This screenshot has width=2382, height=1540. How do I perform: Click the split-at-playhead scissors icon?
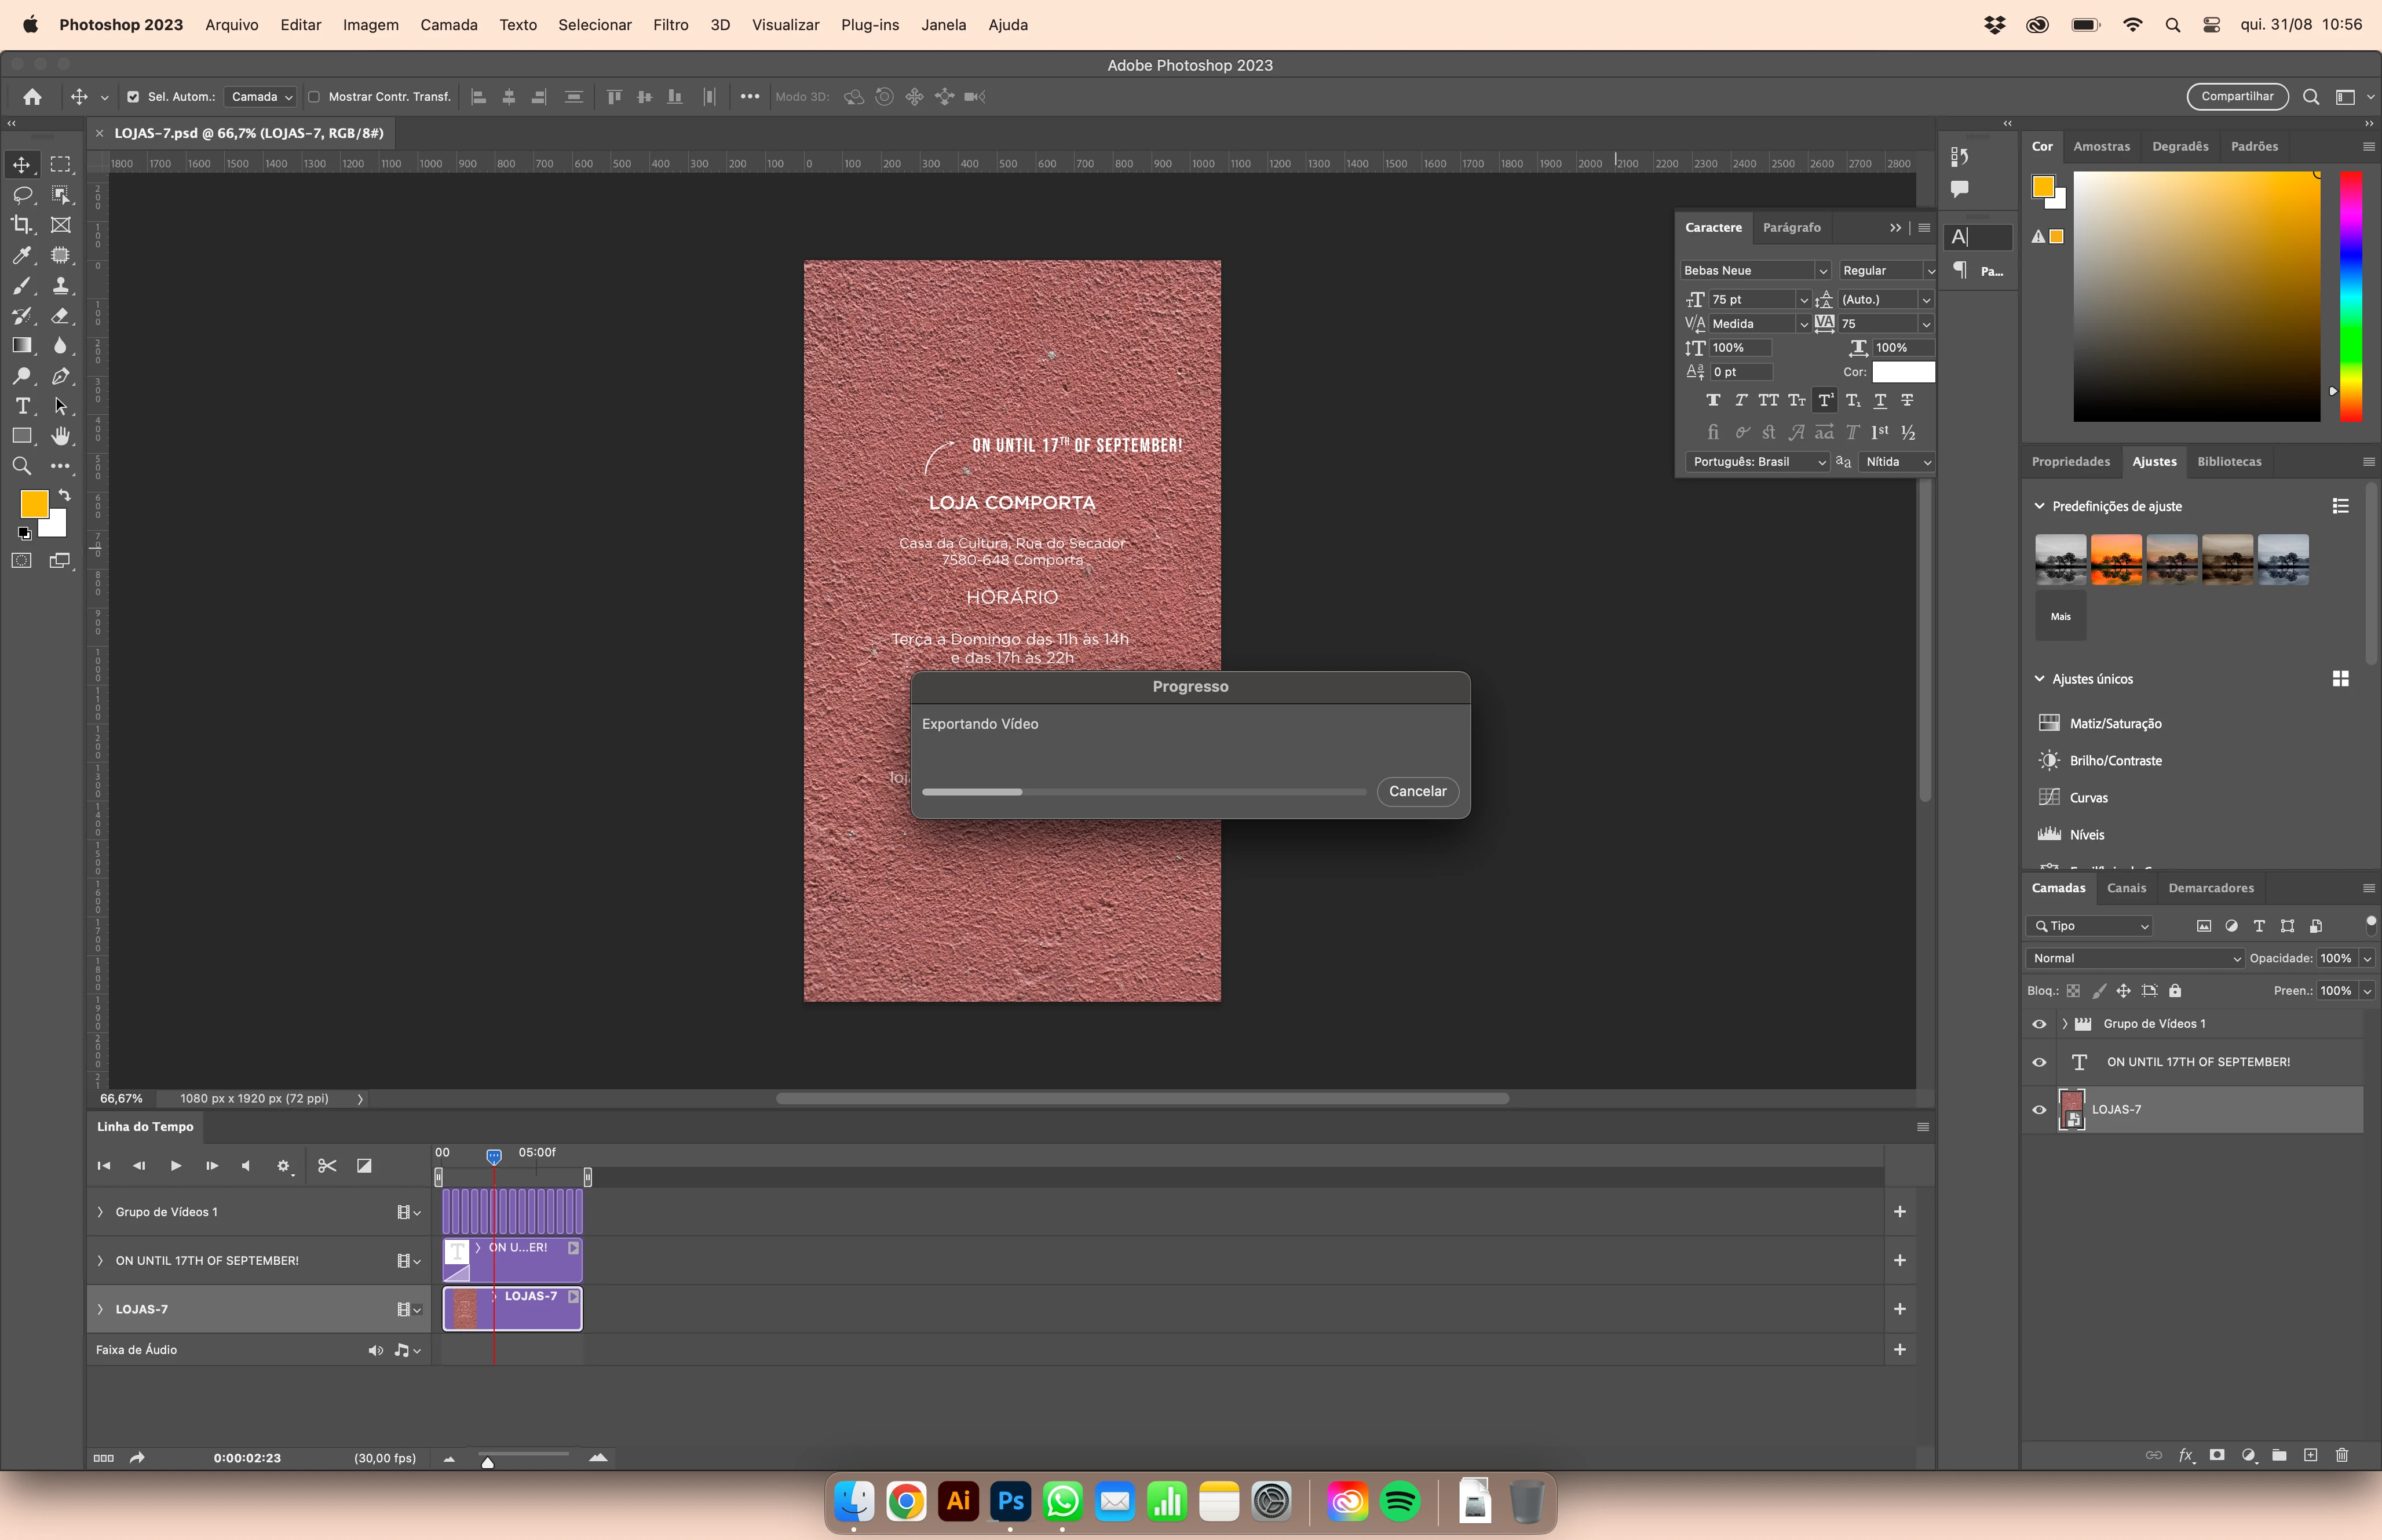[327, 1166]
